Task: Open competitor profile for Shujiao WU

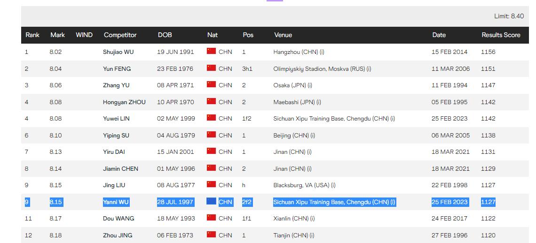Action: (118, 52)
